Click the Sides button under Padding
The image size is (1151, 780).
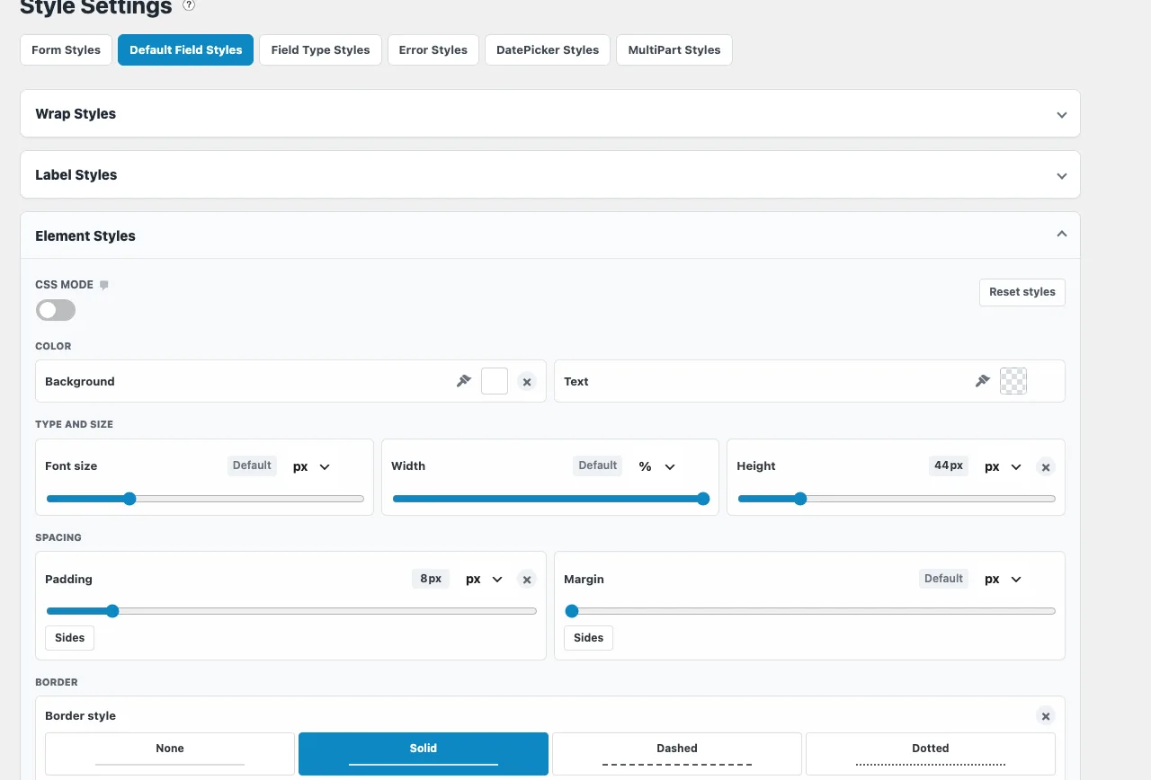[x=70, y=638]
